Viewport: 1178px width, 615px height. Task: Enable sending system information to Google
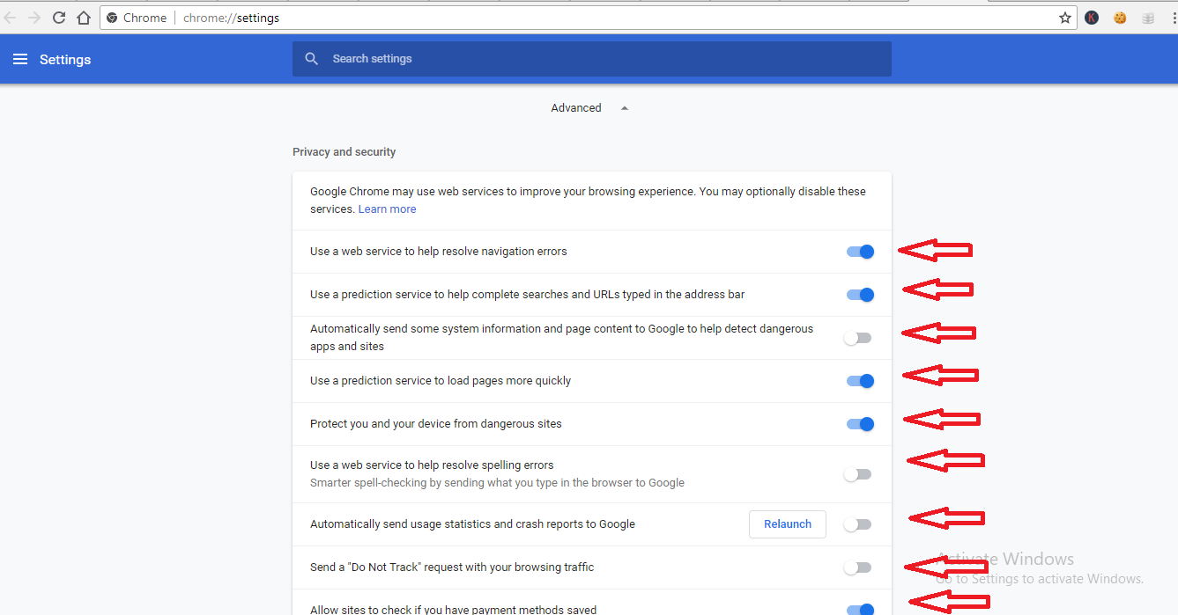click(x=858, y=338)
